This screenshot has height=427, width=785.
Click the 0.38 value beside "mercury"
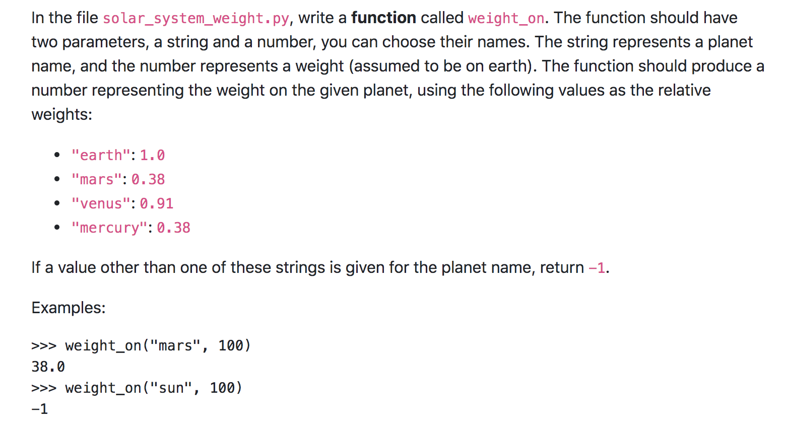tap(174, 228)
